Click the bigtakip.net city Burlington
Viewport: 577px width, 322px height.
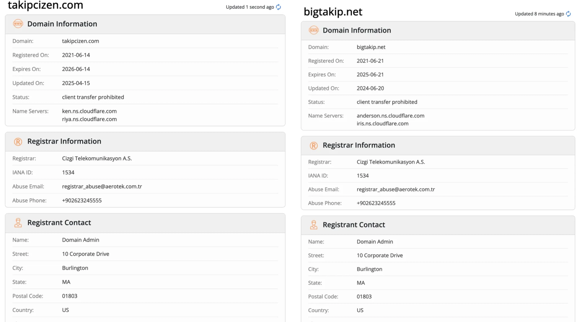click(369, 269)
